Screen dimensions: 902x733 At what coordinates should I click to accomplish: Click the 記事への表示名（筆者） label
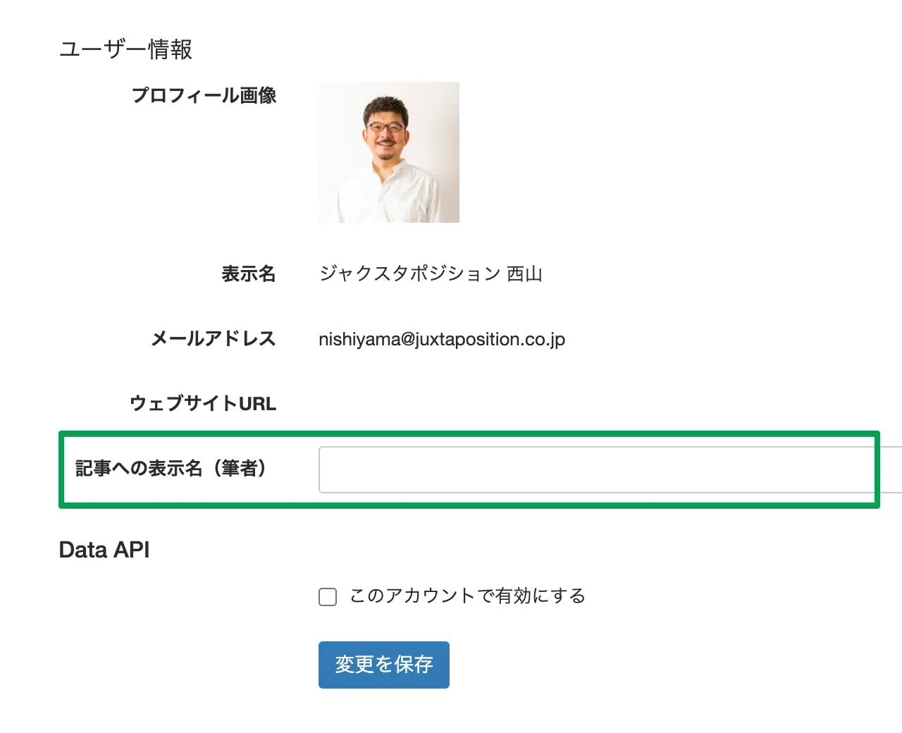click(x=171, y=469)
